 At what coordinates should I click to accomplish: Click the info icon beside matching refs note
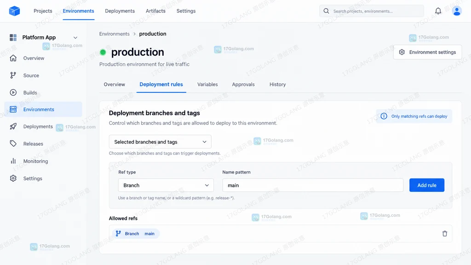(384, 116)
